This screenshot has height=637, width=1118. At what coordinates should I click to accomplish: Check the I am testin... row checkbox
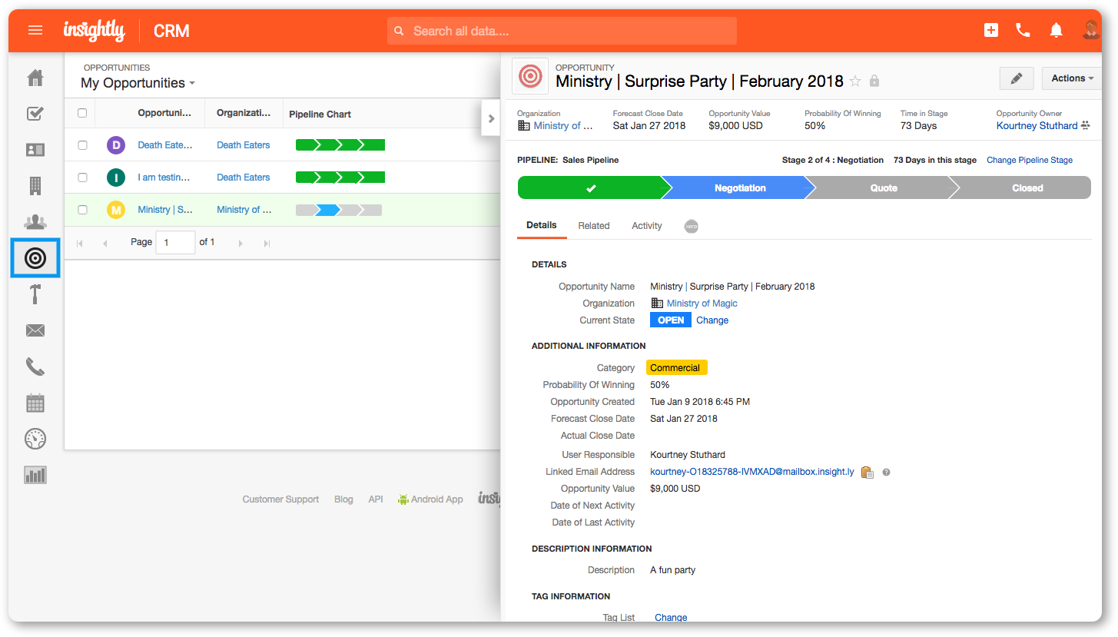tap(82, 177)
